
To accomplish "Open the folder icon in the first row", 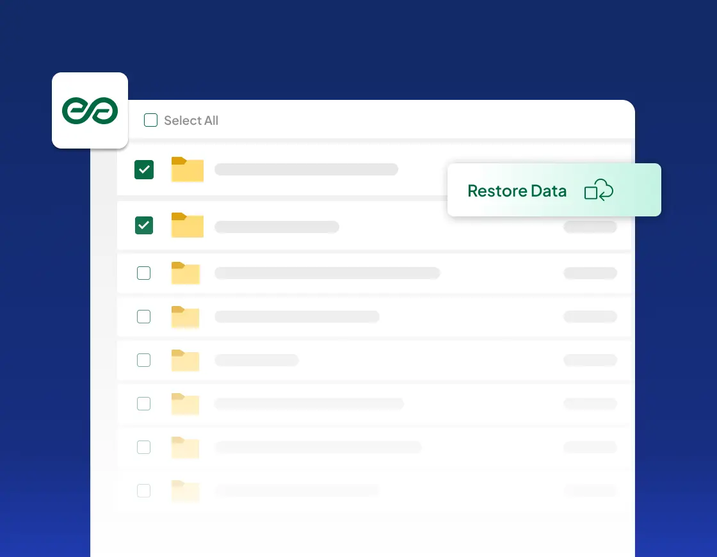I will [187, 170].
